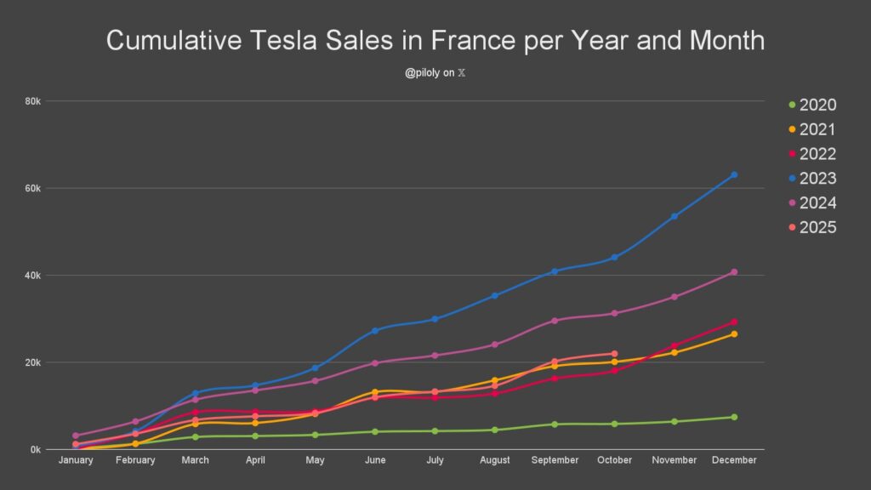
Task: Click the orange 2021 legend dot
Action: 792,130
